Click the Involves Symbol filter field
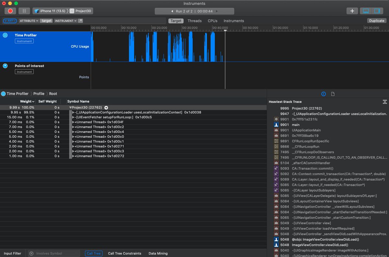Viewport: 389px width, 257px height. (x=54, y=253)
